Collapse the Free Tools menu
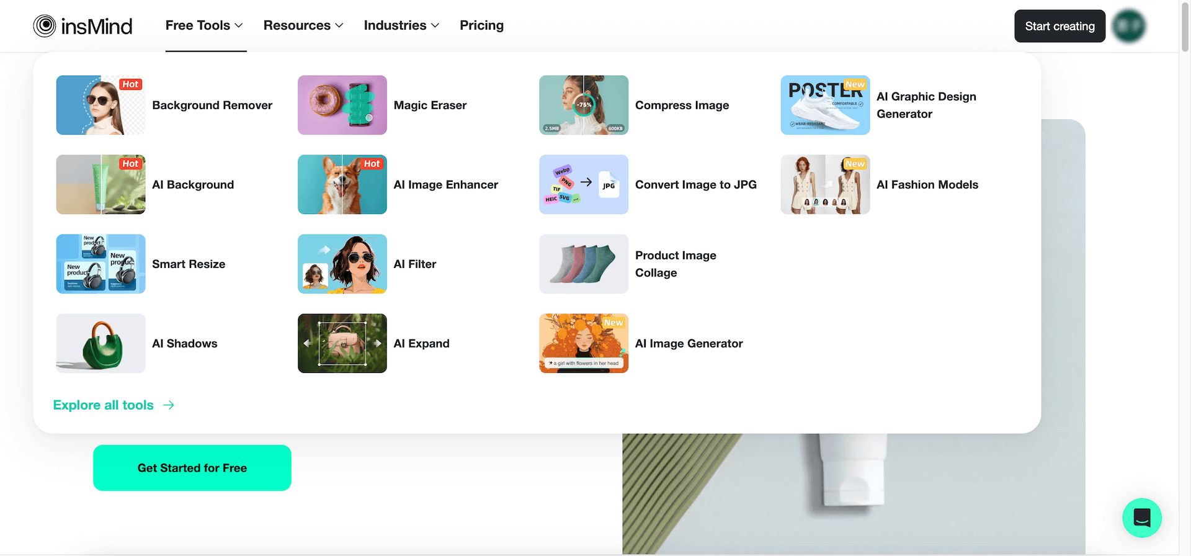Viewport: 1191px width, 556px height. click(204, 25)
